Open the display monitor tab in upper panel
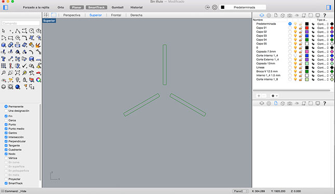 coord(318,16)
